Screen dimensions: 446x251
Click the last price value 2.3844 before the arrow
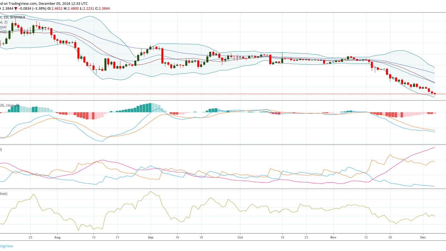click(x=8, y=8)
